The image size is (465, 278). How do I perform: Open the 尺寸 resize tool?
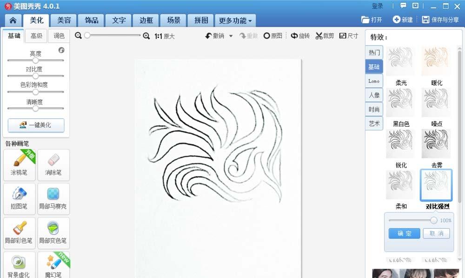343,36
